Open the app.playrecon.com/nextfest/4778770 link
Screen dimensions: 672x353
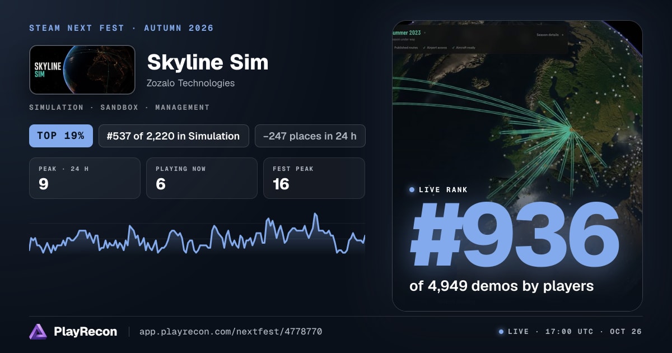coord(231,332)
